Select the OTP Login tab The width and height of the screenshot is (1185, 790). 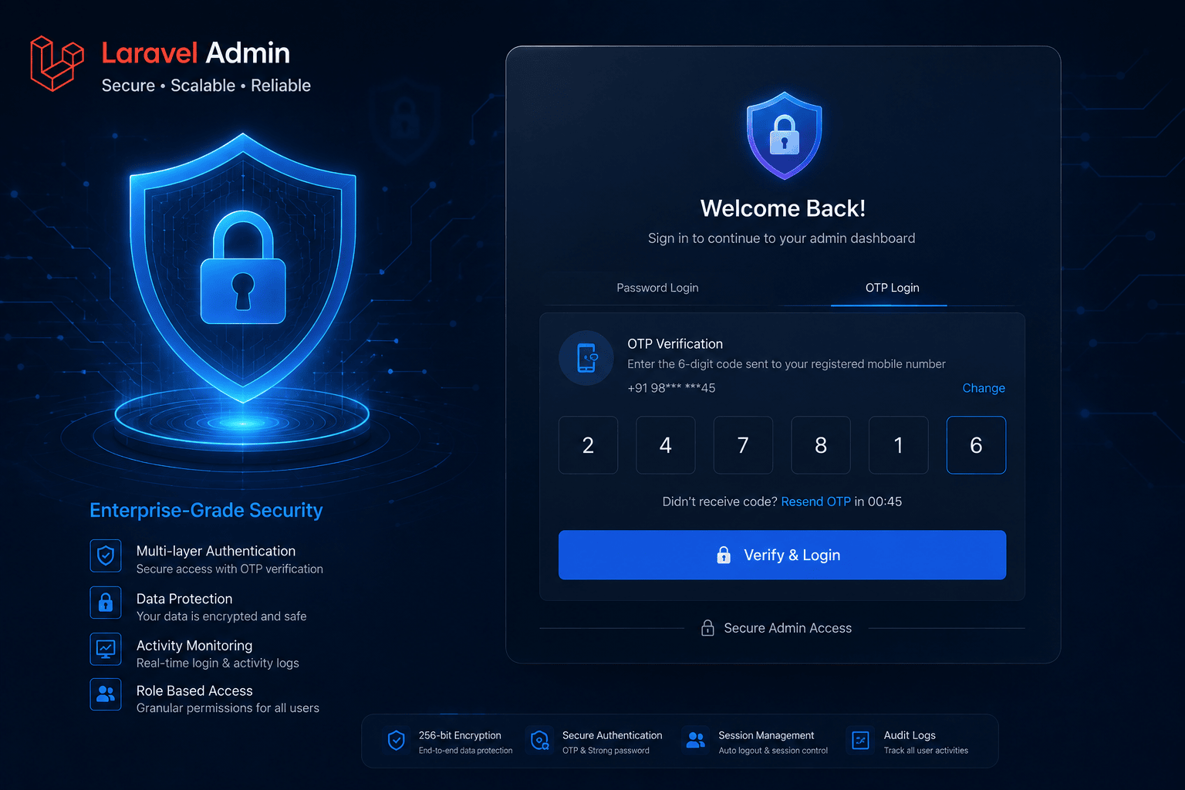click(892, 288)
